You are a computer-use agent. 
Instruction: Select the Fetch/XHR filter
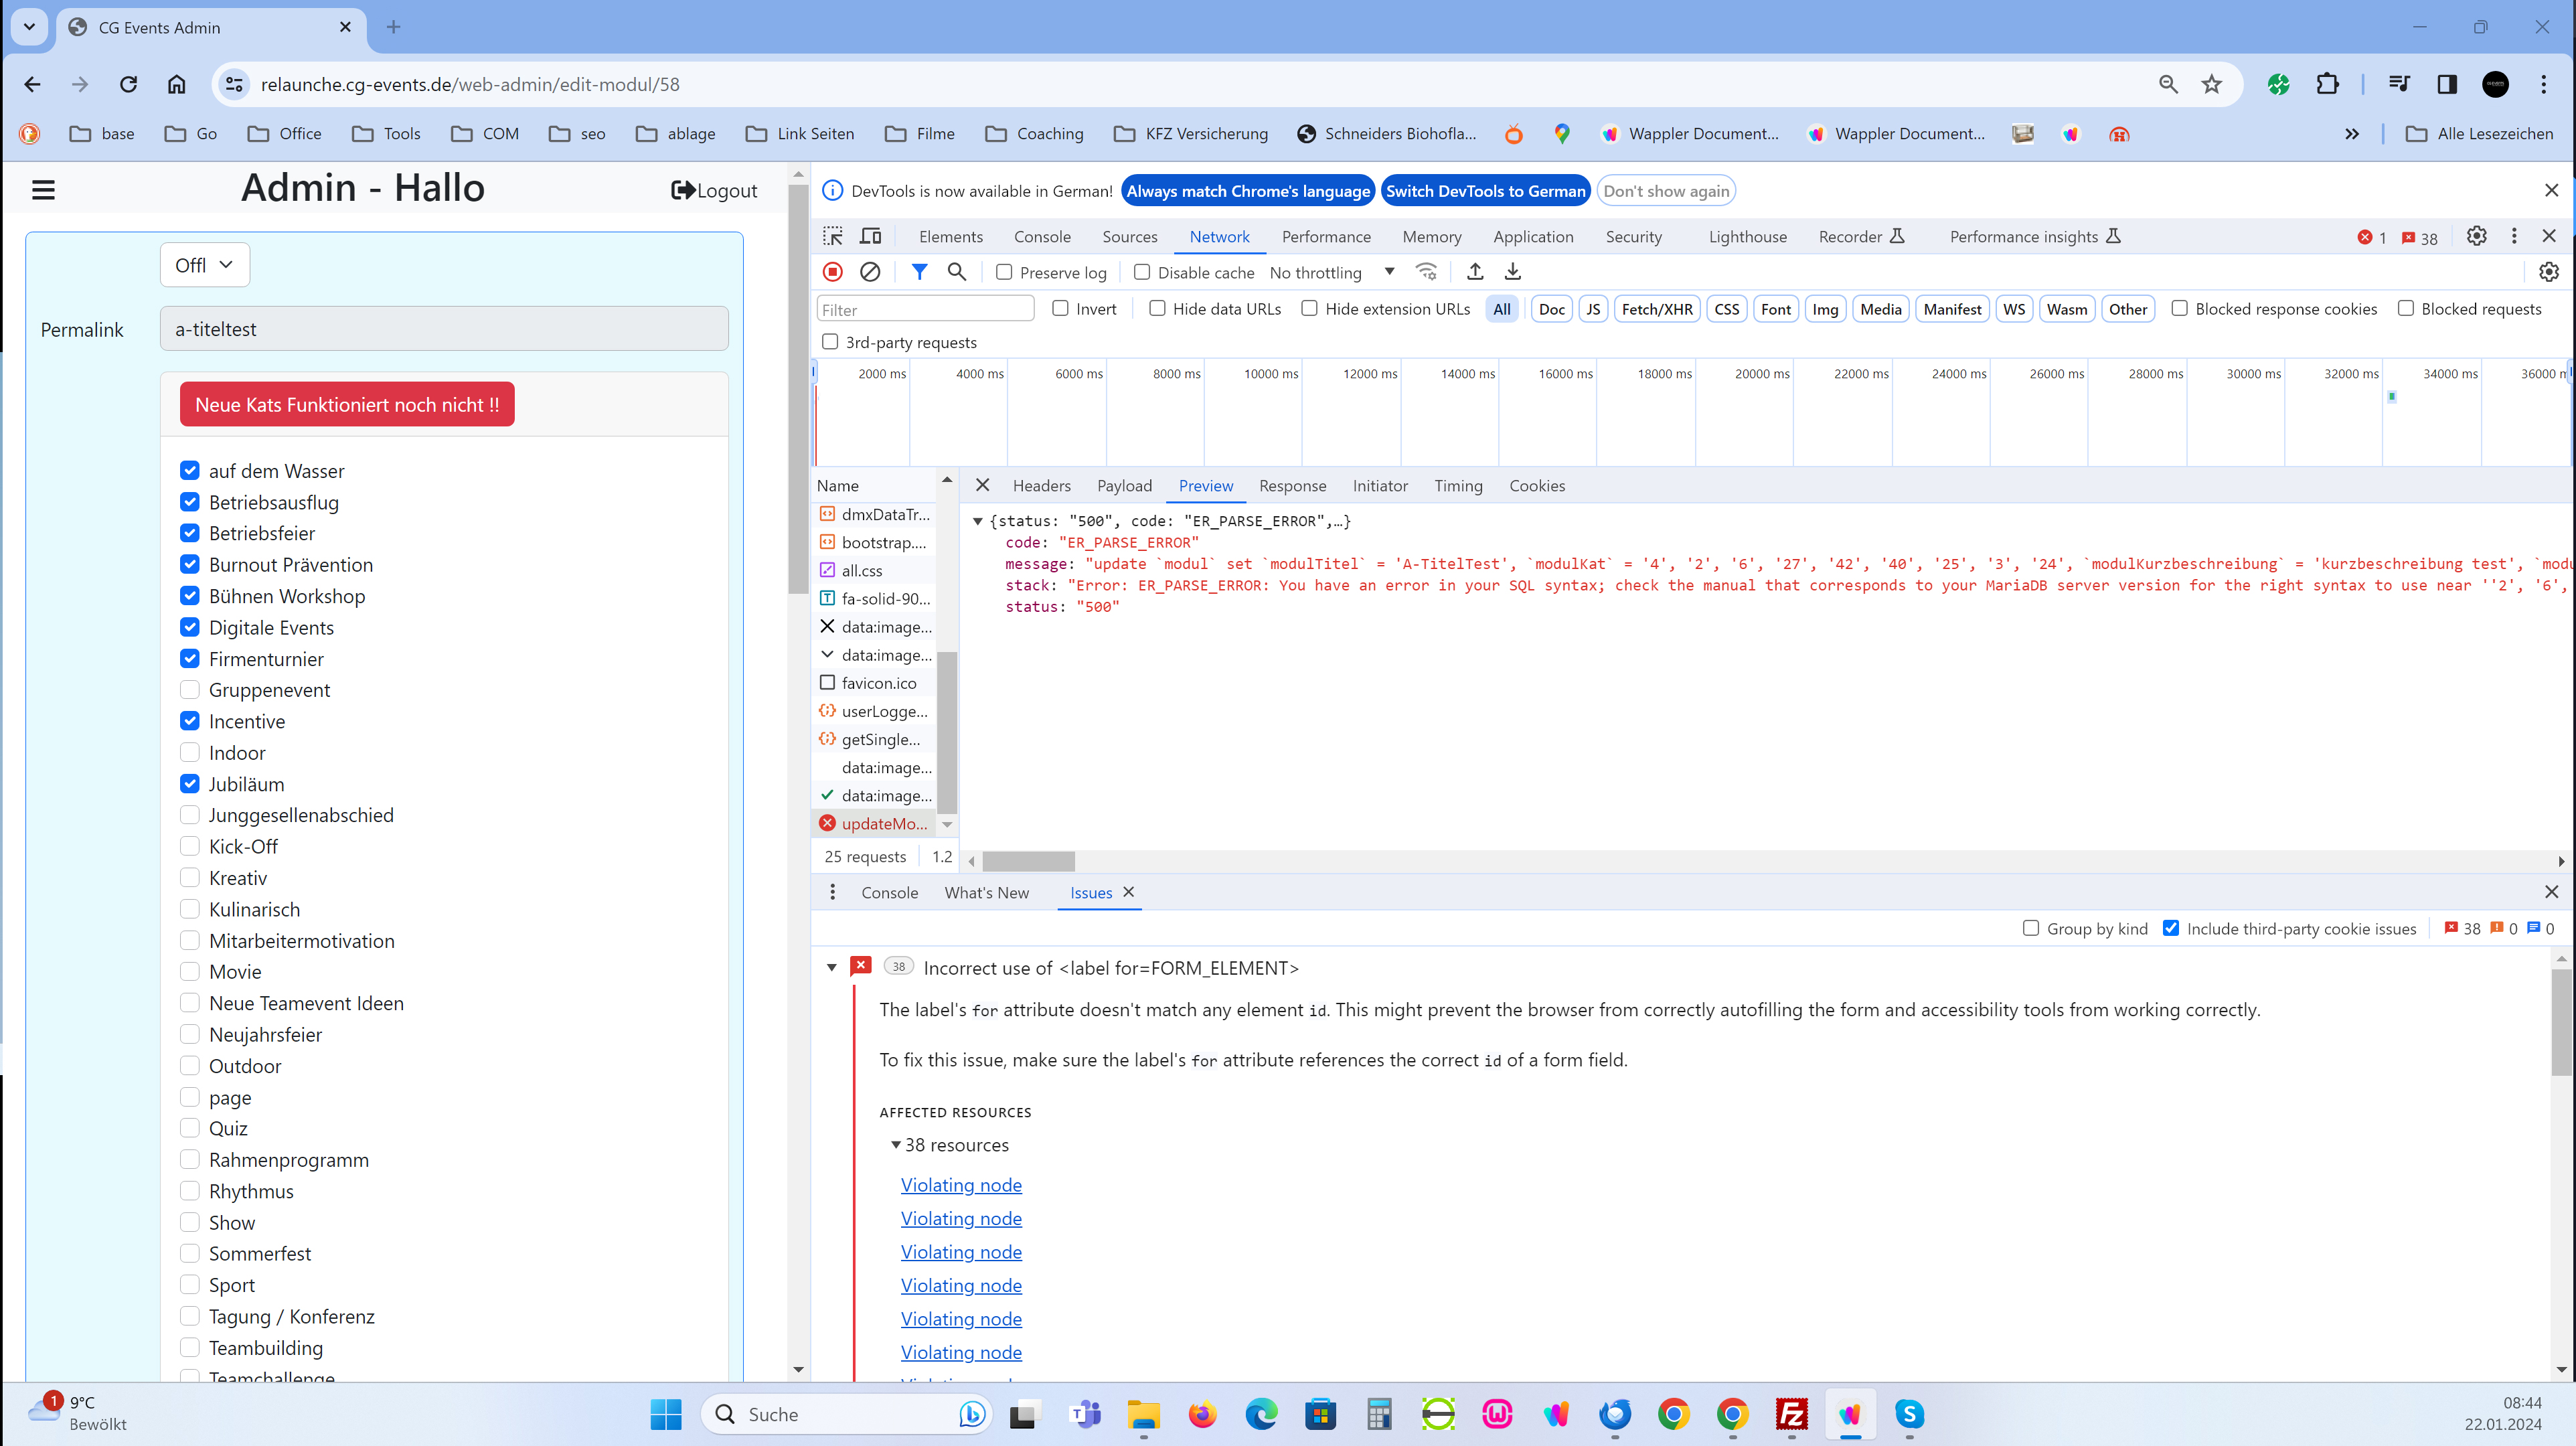[x=1657, y=309]
